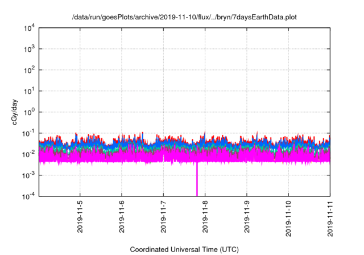Click the 10^-1 y-axis tick label
The image size is (364, 255).
[x=30, y=133]
